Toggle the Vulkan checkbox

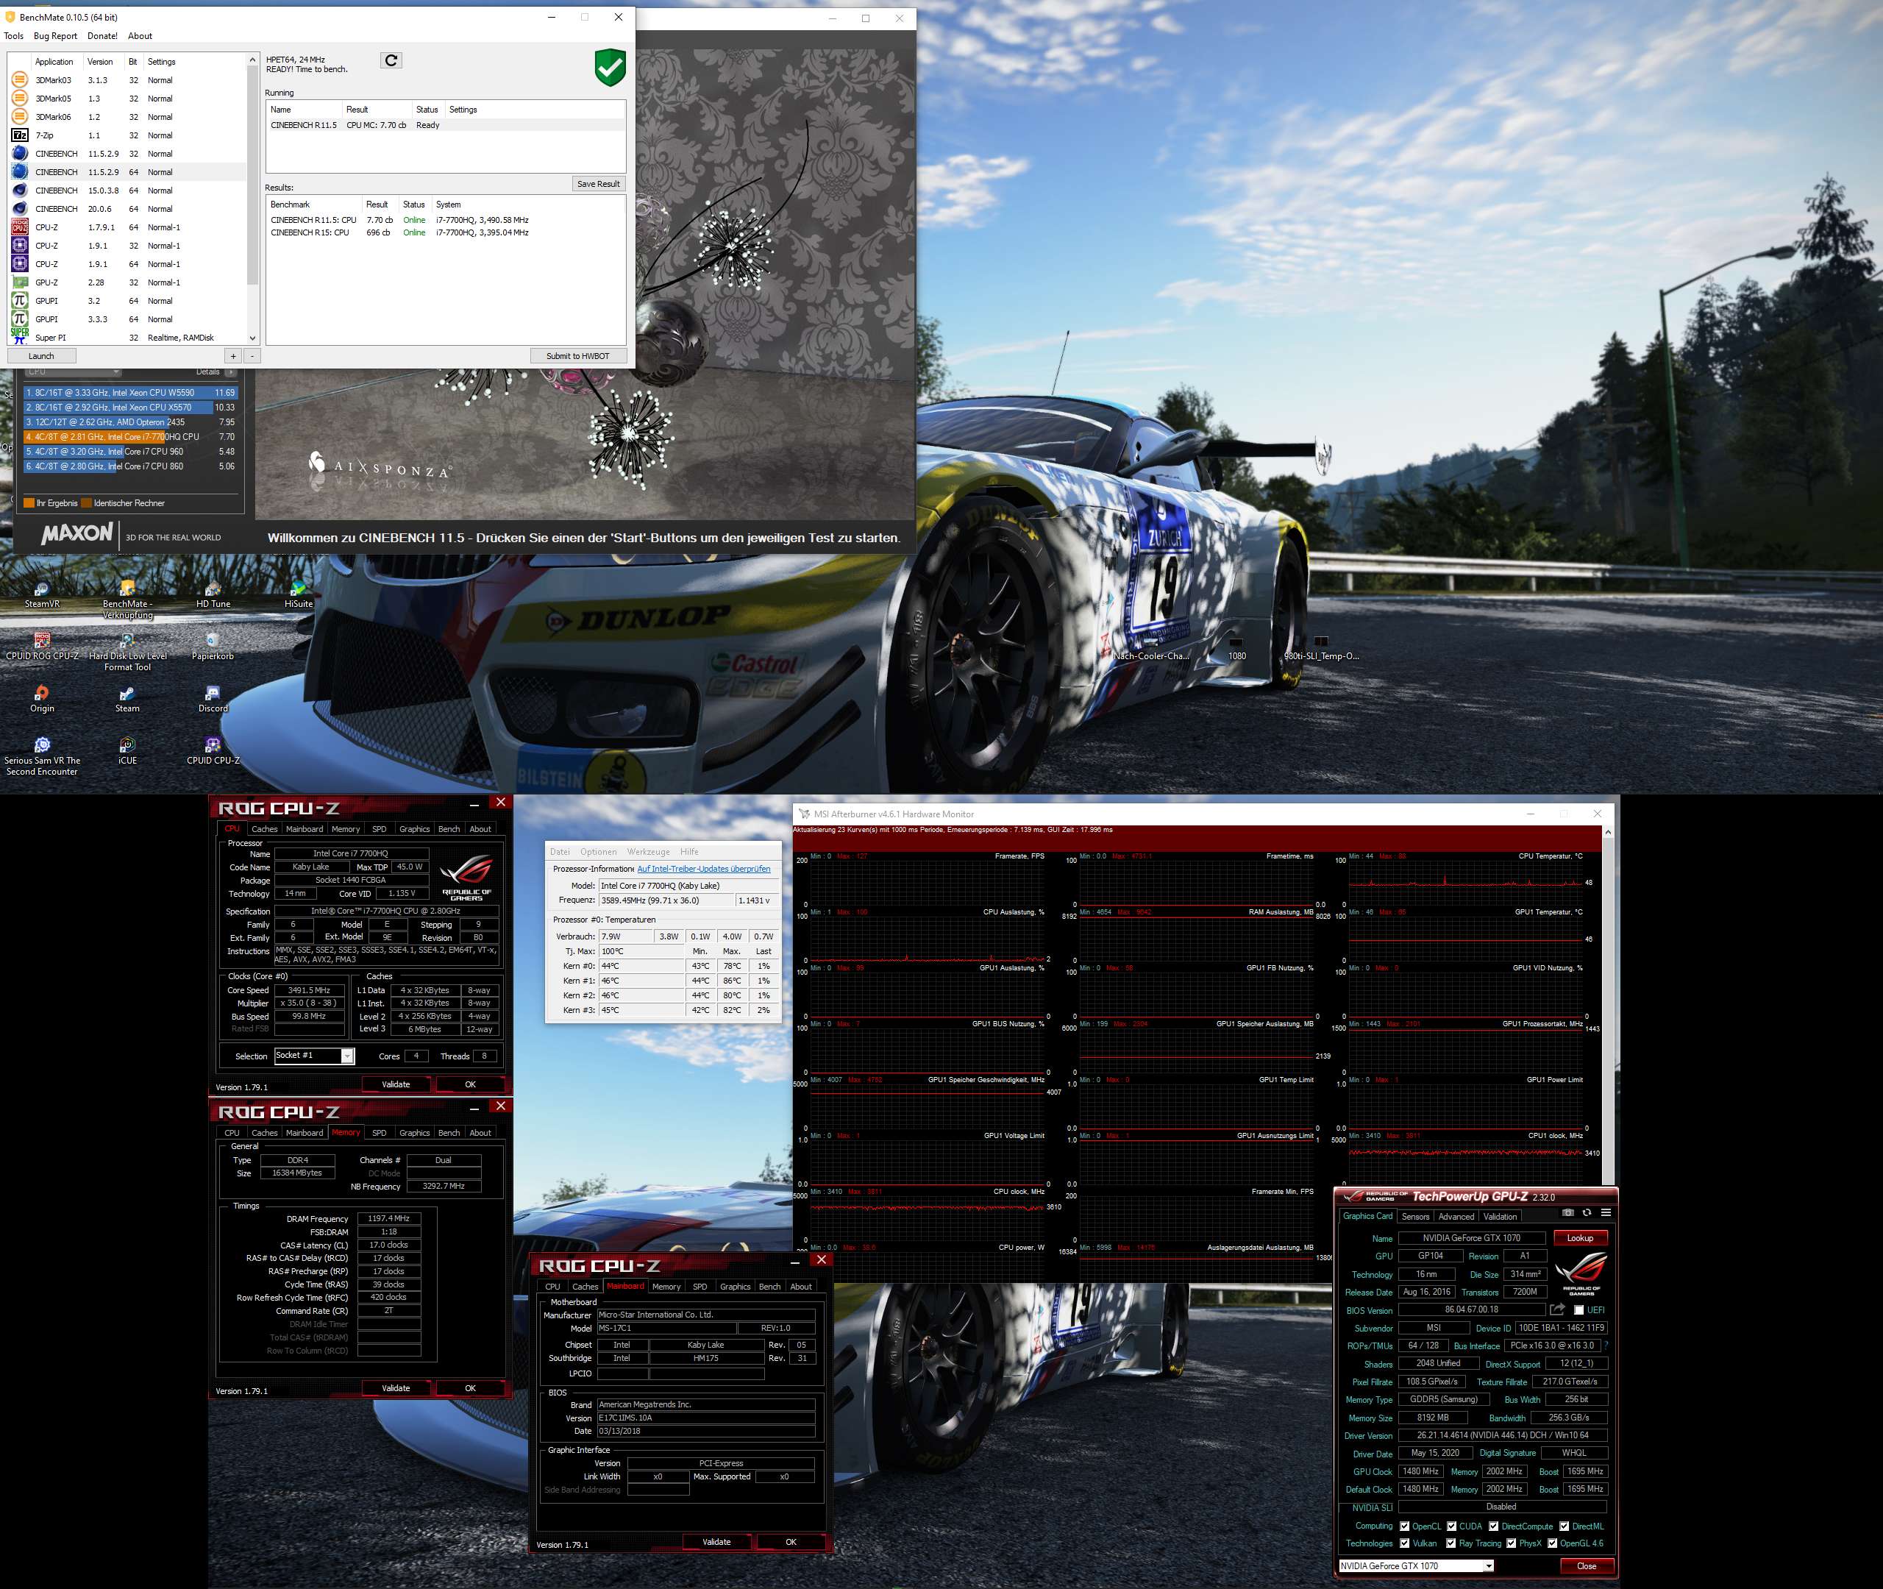tap(1405, 1544)
